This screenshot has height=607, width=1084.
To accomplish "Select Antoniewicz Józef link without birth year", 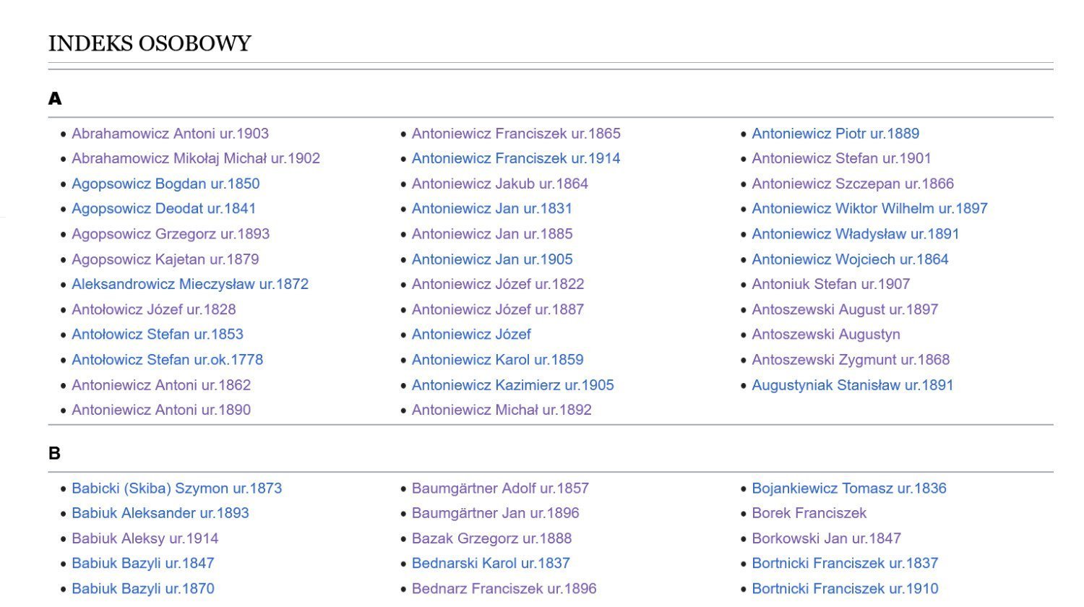I will pos(471,335).
